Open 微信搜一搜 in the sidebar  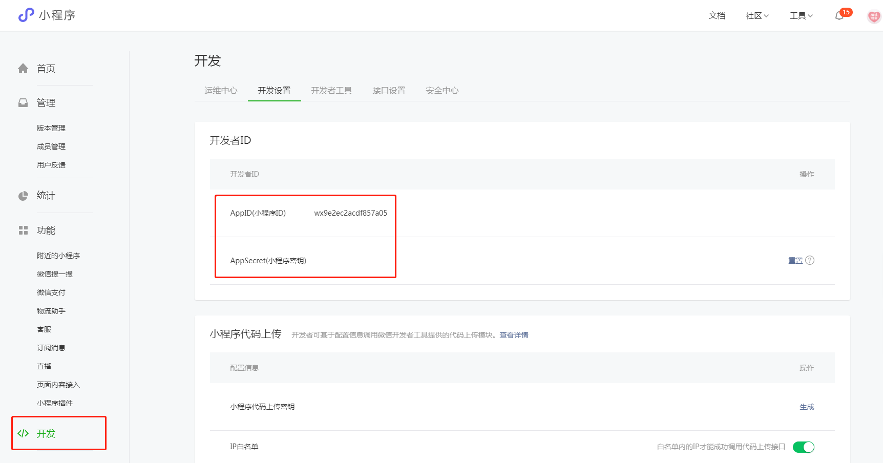(x=55, y=274)
